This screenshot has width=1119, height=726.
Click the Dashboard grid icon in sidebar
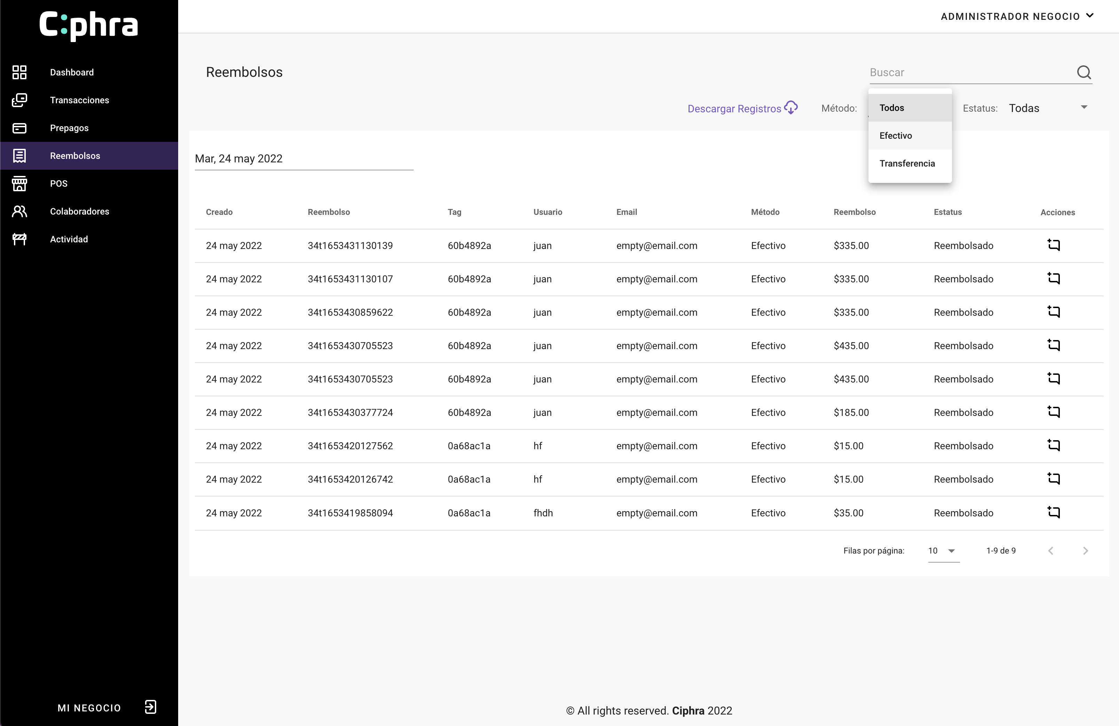coord(19,72)
